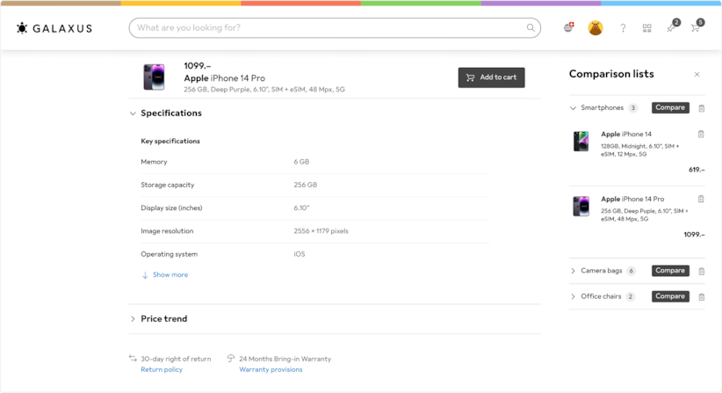Collapse the Smartphones comparison list
Viewport: 722px width, 393px height.
tap(574, 108)
